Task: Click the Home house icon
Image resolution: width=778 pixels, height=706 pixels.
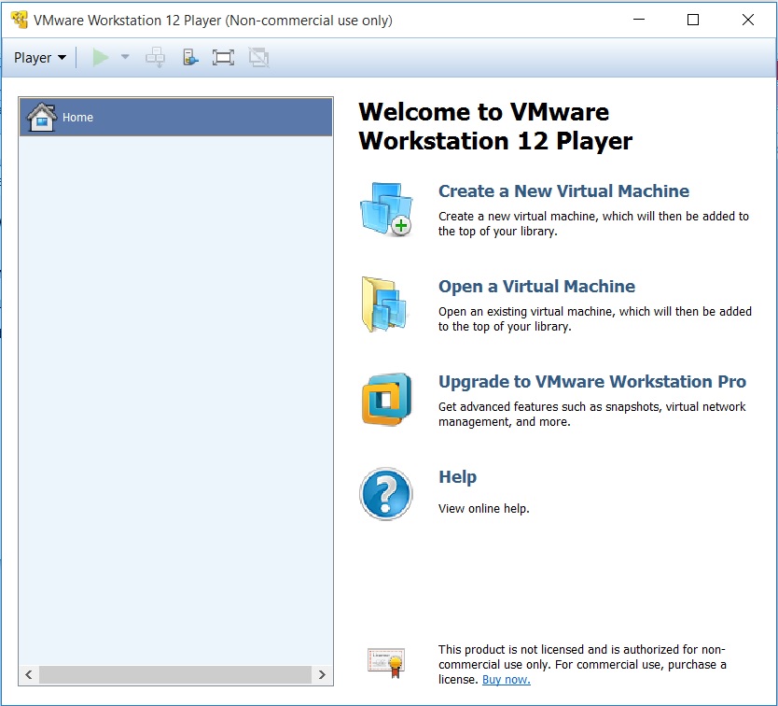Action: point(42,118)
